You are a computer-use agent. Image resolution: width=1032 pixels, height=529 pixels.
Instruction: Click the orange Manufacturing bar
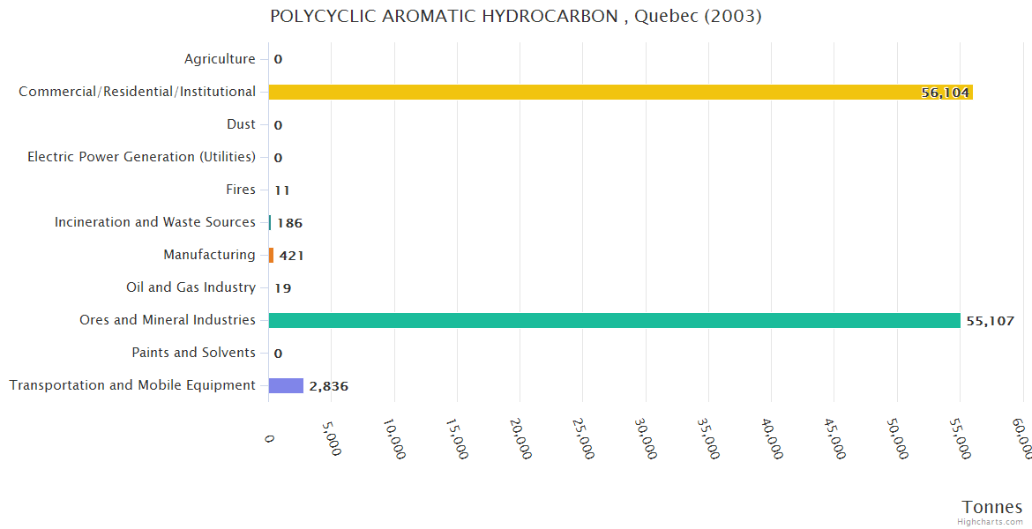coord(271,255)
